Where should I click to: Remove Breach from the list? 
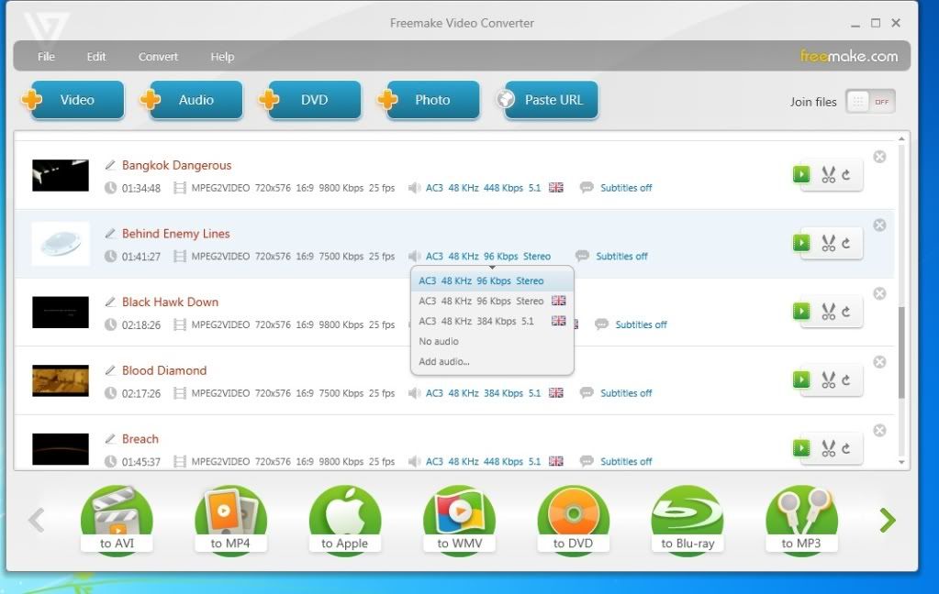click(879, 431)
